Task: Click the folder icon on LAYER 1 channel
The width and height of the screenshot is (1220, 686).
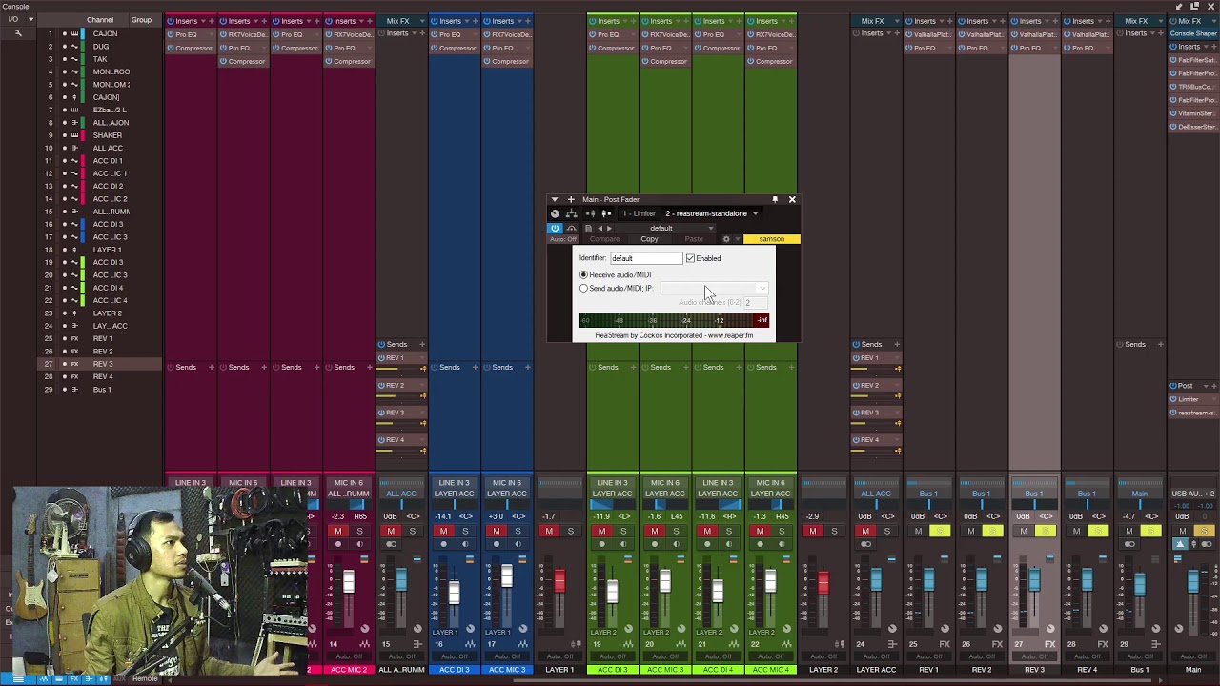Action: [576, 645]
